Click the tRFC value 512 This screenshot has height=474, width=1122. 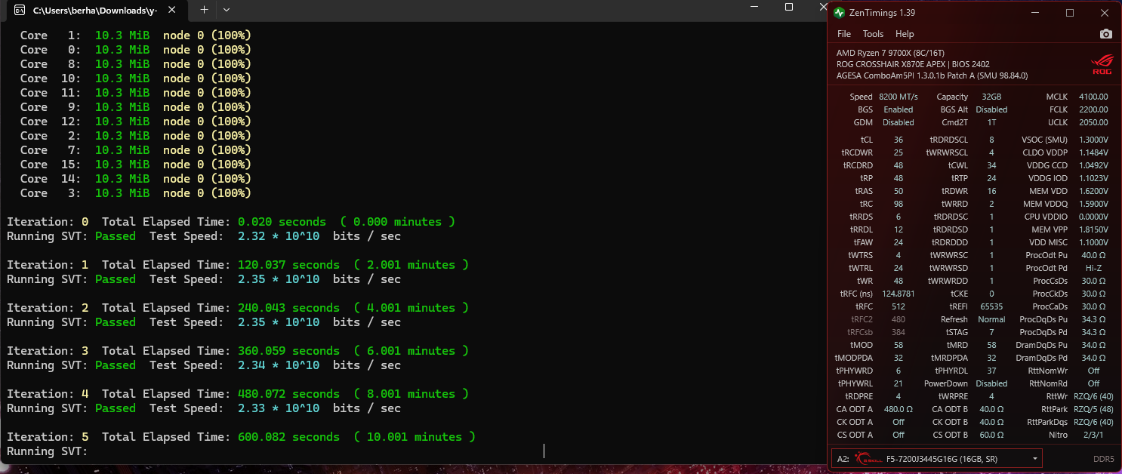pyautogui.click(x=898, y=306)
